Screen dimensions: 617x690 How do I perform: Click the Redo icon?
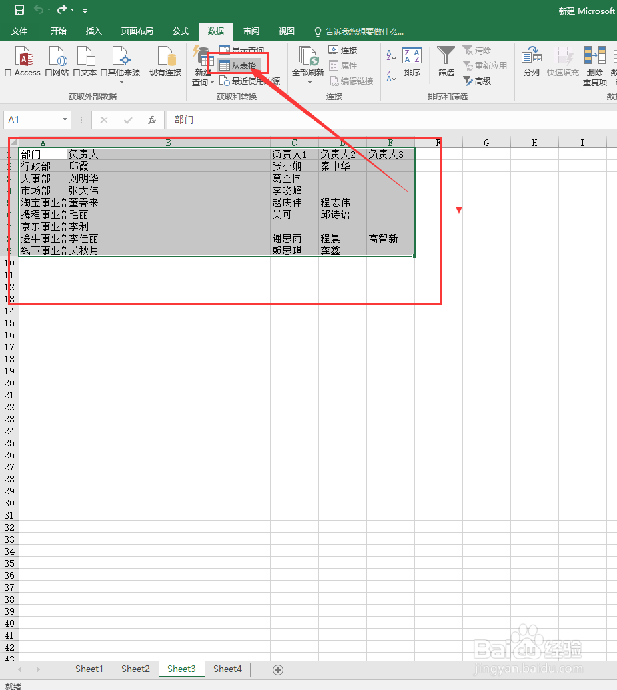click(63, 10)
